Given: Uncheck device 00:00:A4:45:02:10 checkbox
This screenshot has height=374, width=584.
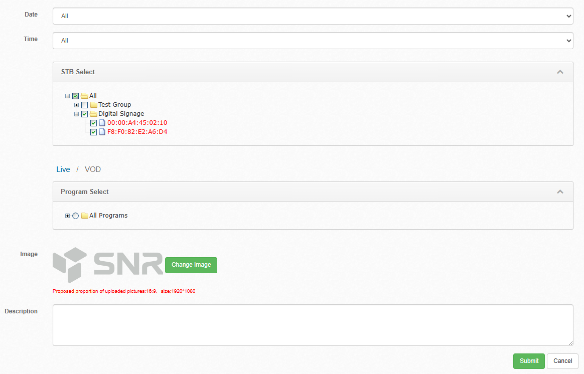Looking at the screenshot, I should tap(94, 123).
